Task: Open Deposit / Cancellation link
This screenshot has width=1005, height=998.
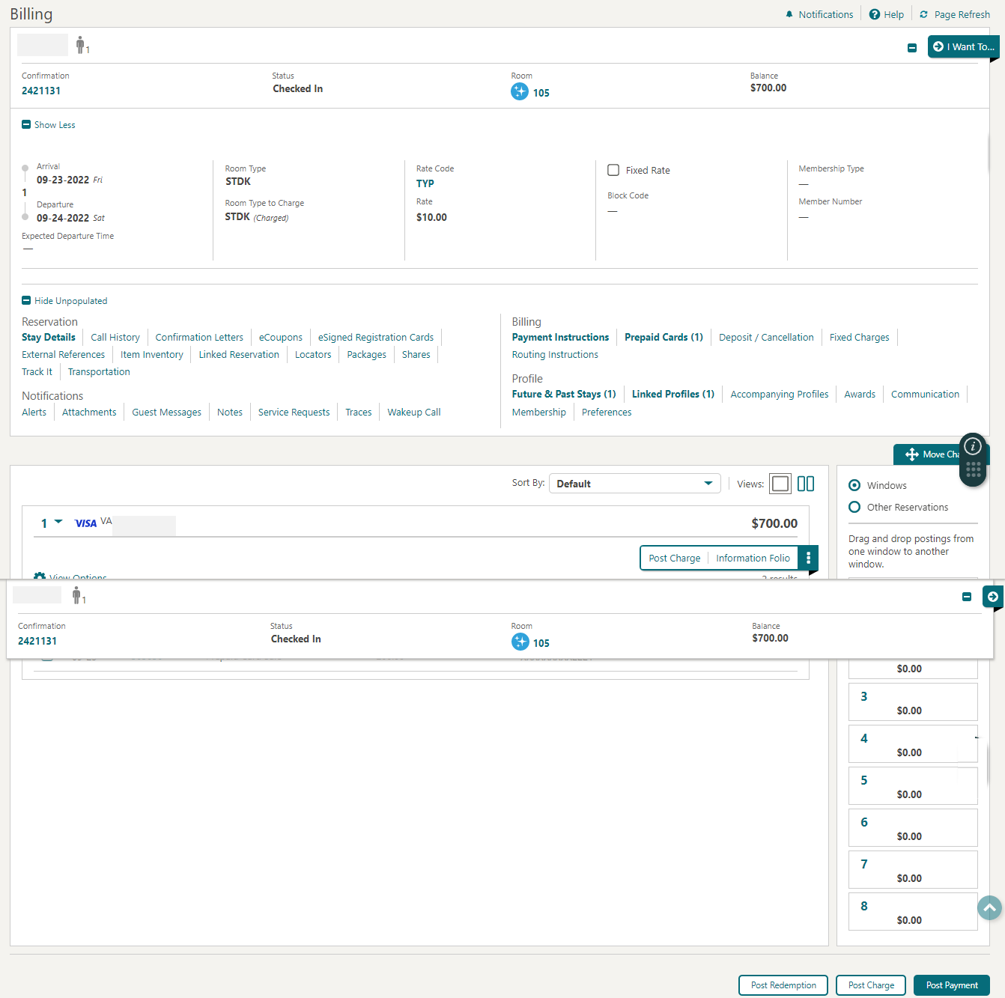Action: (x=766, y=338)
